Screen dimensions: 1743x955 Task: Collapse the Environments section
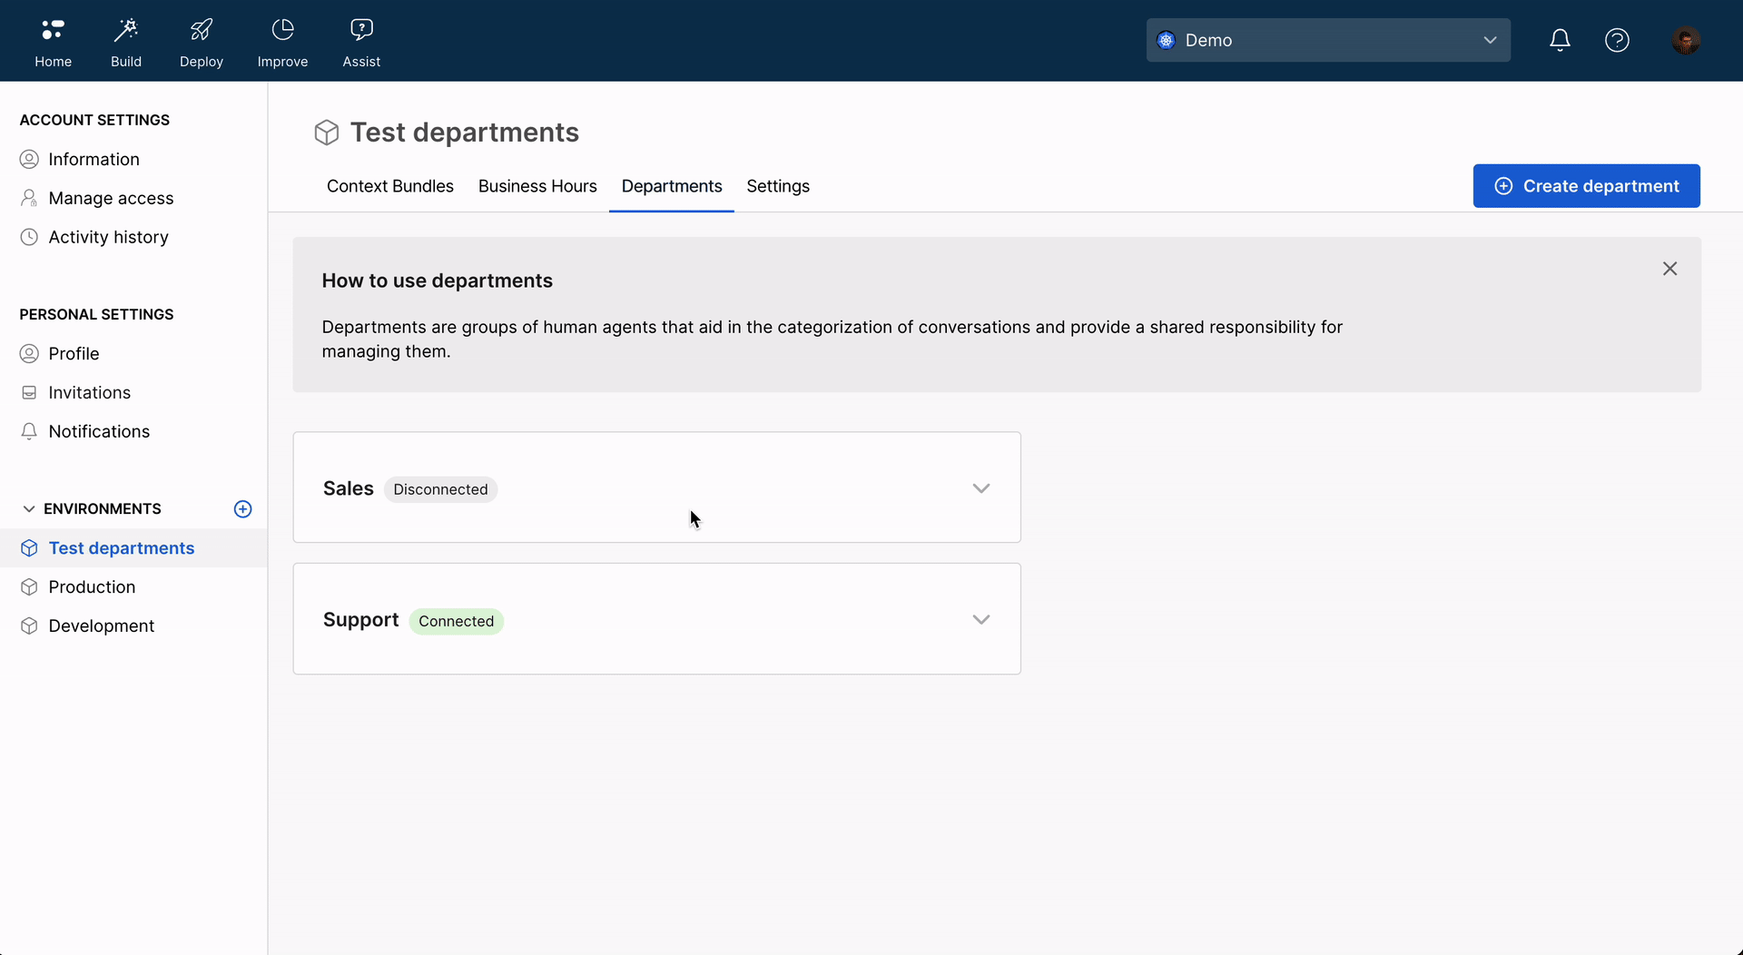coord(29,509)
